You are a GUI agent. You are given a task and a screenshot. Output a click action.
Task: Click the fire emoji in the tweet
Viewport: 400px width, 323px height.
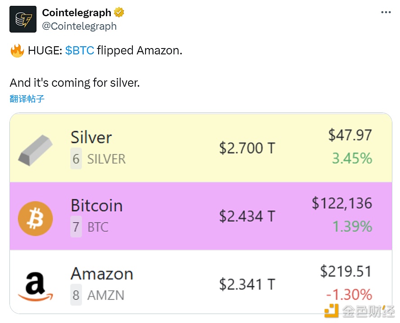17,50
